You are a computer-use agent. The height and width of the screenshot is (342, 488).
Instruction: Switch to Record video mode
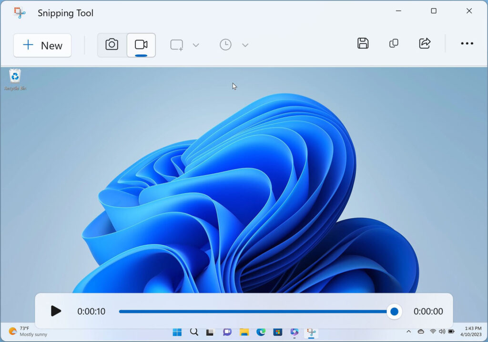141,45
